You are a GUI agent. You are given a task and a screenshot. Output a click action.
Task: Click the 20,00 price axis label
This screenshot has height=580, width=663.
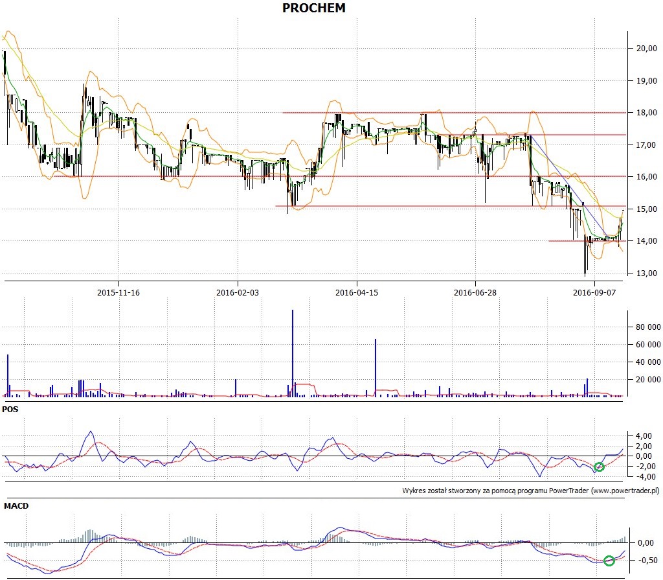[647, 48]
